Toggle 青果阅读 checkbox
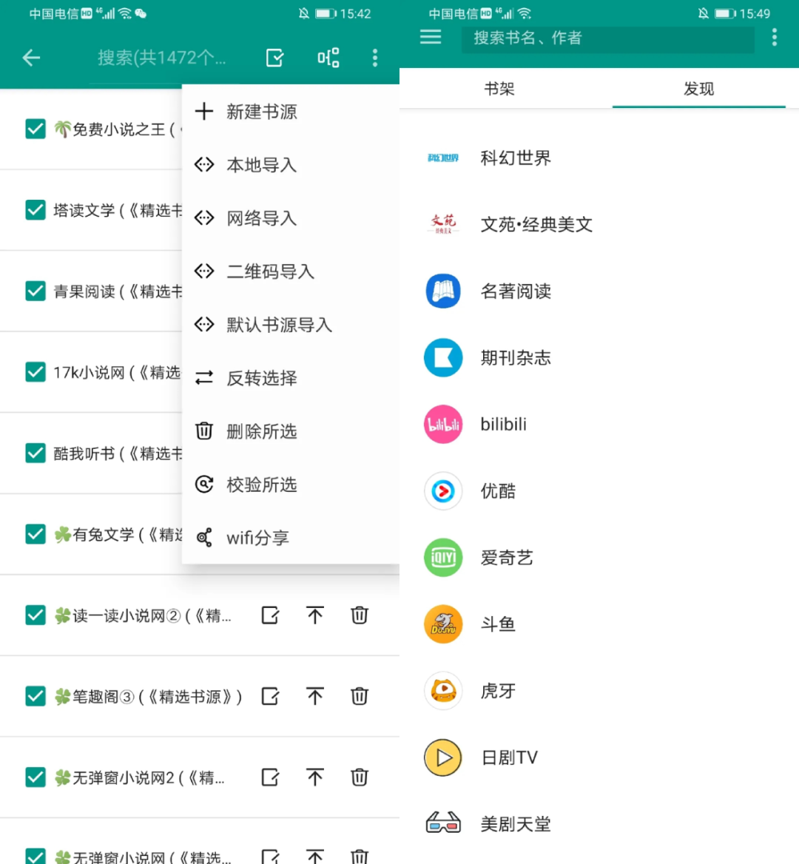This screenshot has width=799, height=864. click(36, 291)
